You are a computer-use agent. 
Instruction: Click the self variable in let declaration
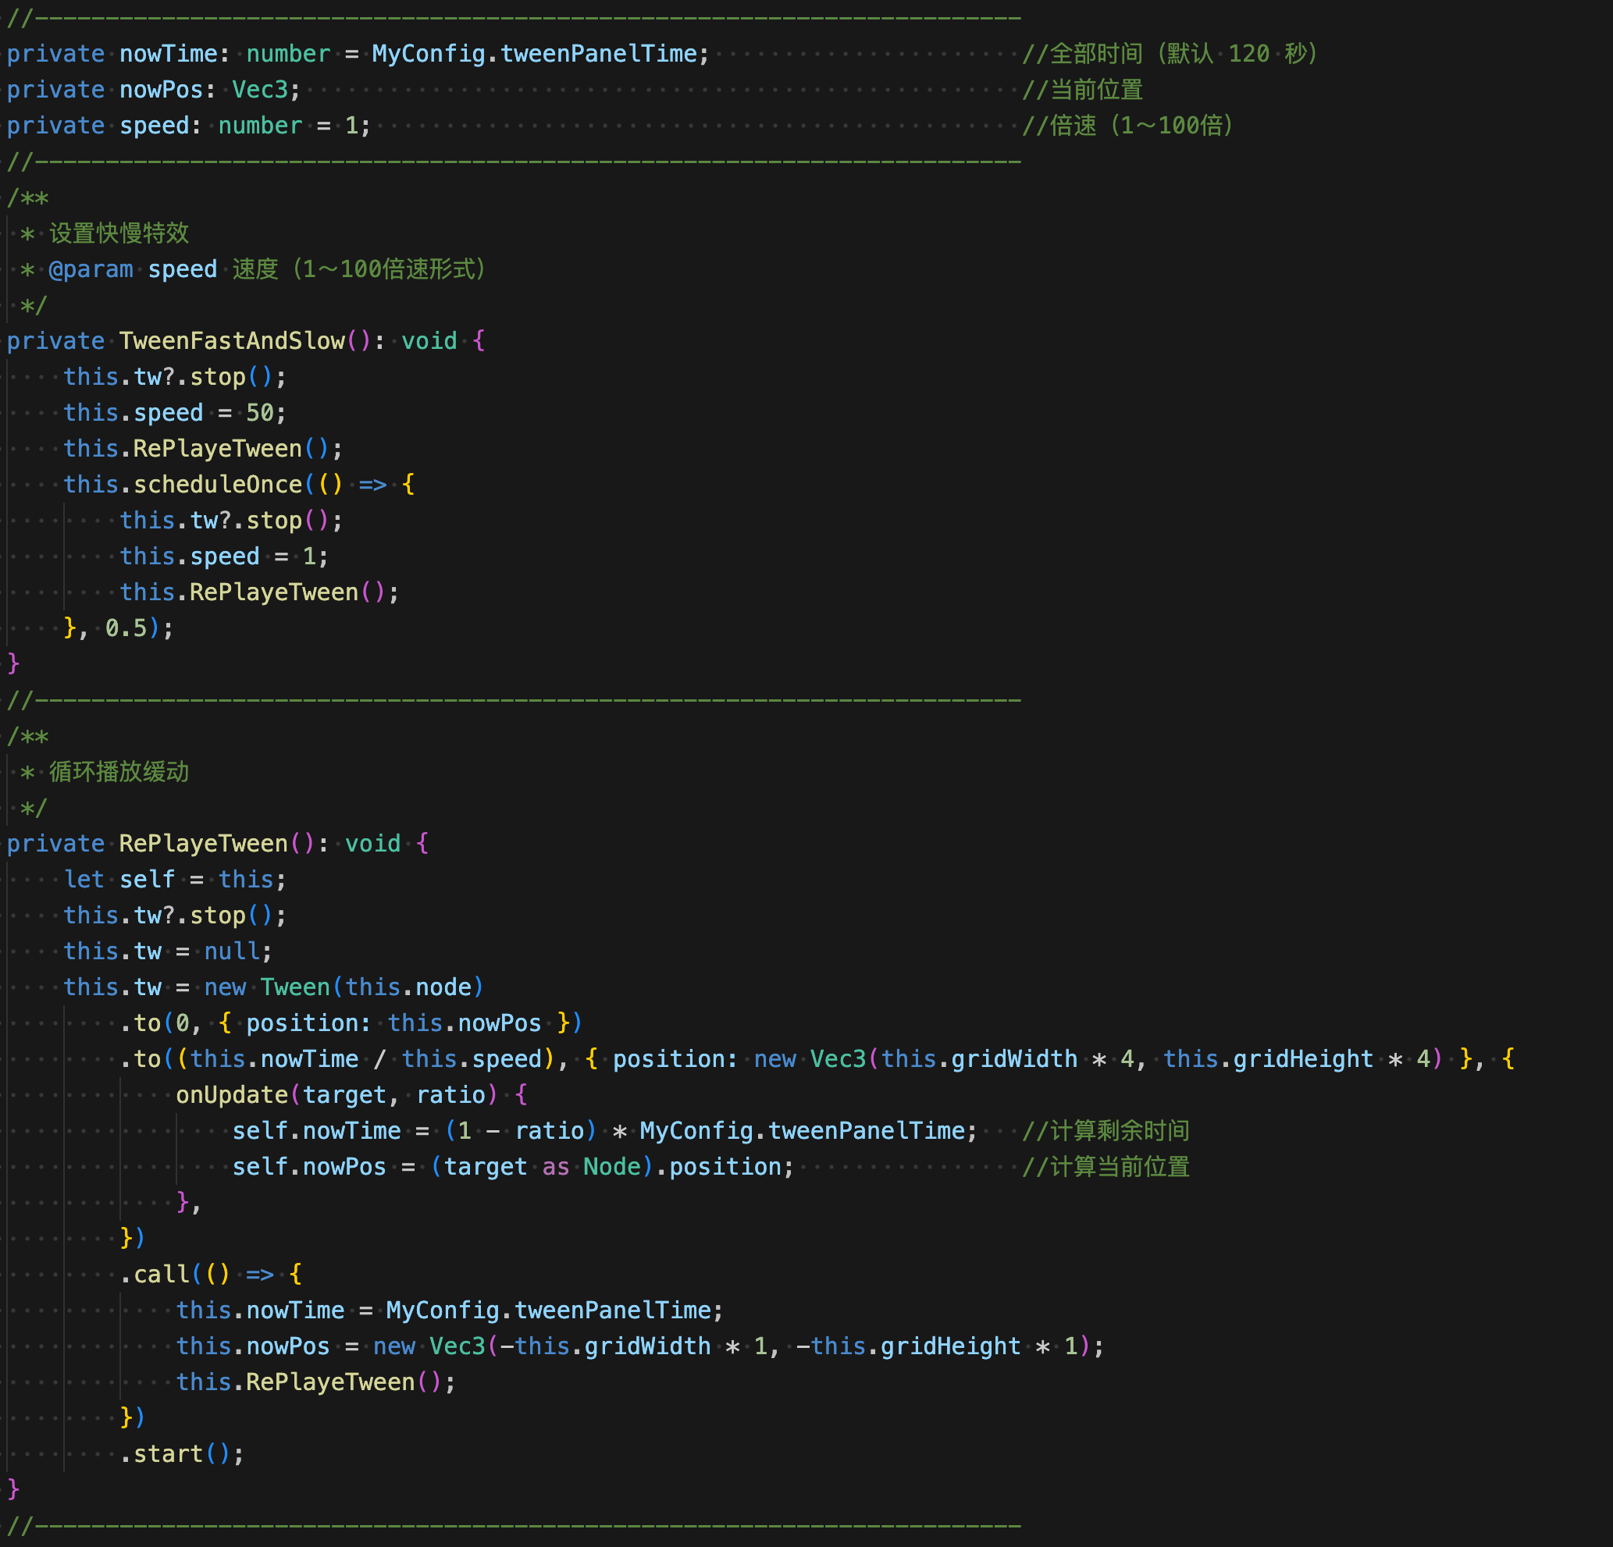click(x=147, y=879)
